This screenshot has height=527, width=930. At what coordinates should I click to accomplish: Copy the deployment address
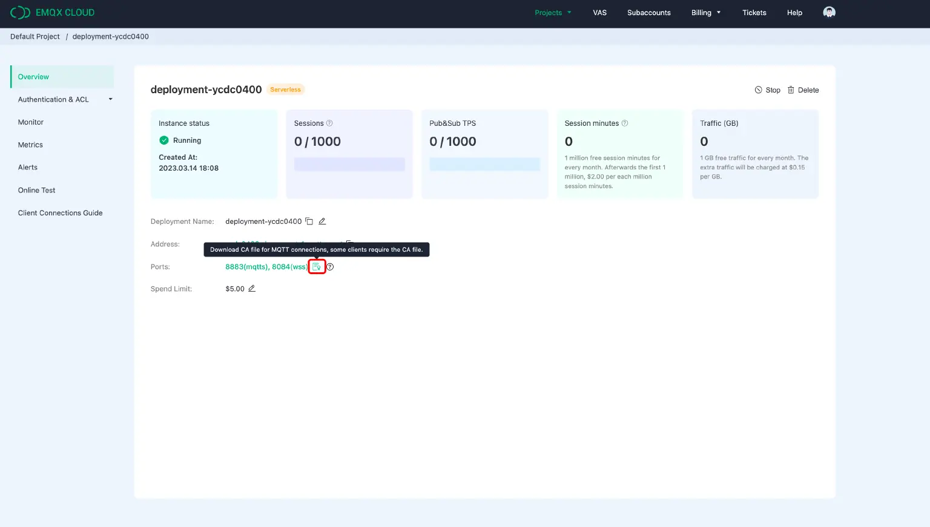349,244
